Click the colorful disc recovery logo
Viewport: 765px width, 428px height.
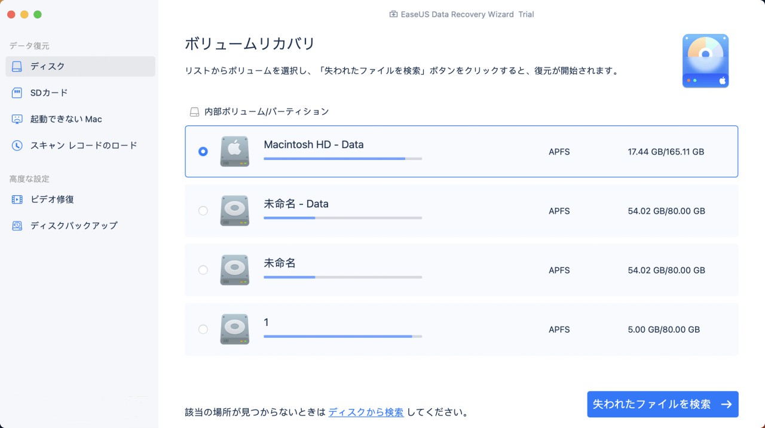[705, 61]
